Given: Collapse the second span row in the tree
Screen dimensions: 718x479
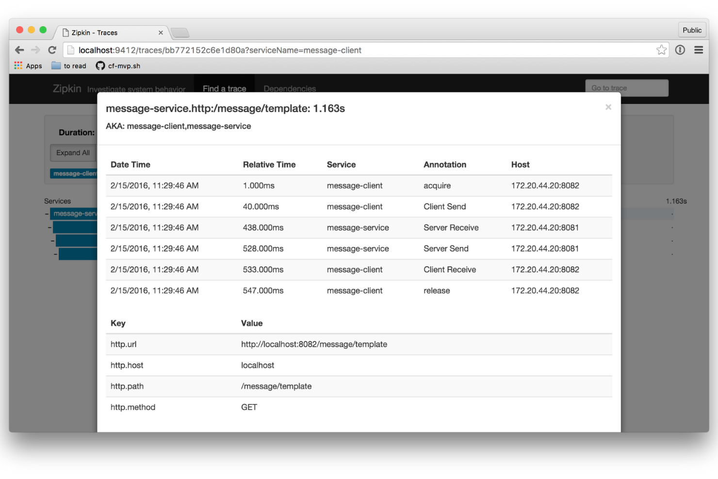Looking at the screenshot, I should (x=49, y=227).
